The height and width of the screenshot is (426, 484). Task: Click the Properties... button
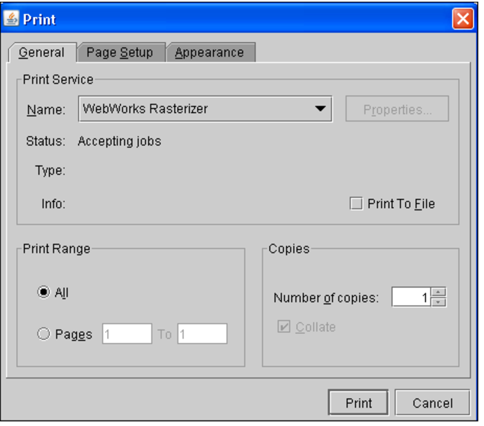point(397,109)
